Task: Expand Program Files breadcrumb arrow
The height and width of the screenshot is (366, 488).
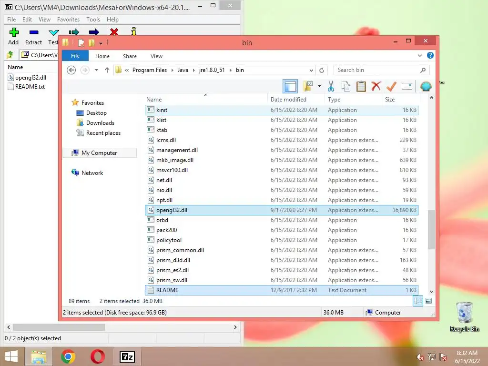Action: [172, 70]
